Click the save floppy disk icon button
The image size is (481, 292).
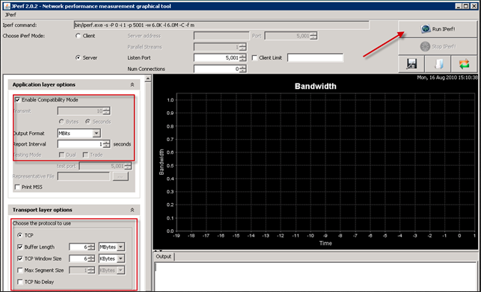click(x=411, y=63)
